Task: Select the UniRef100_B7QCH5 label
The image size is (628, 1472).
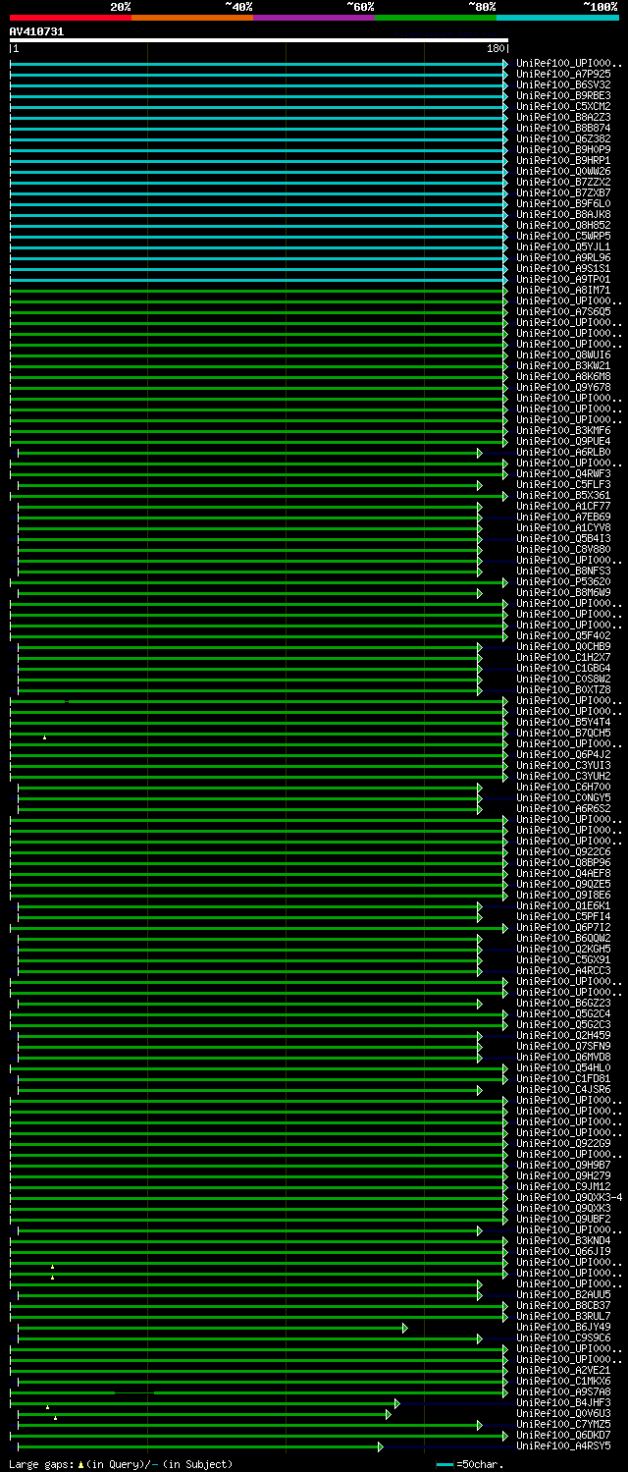Action: point(563,733)
